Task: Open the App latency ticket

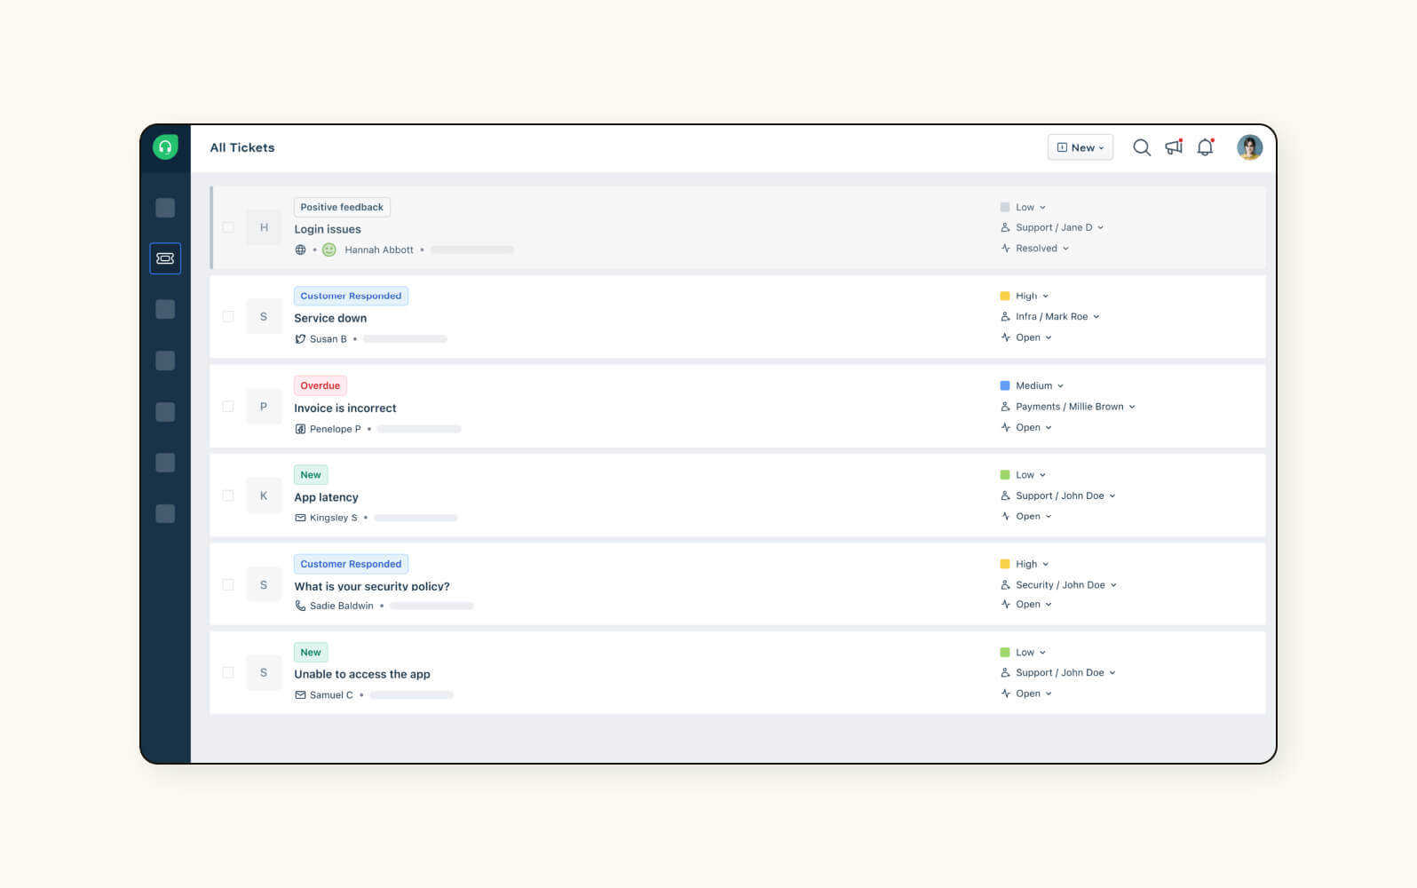Action: coord(326,497)
